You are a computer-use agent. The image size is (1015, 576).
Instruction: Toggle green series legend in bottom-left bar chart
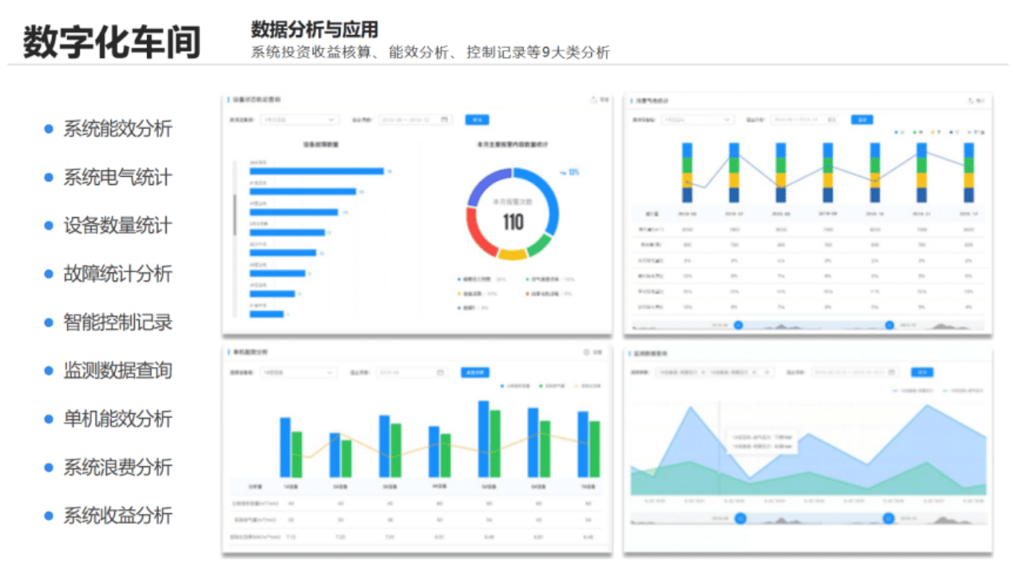(x=540, y=386)
